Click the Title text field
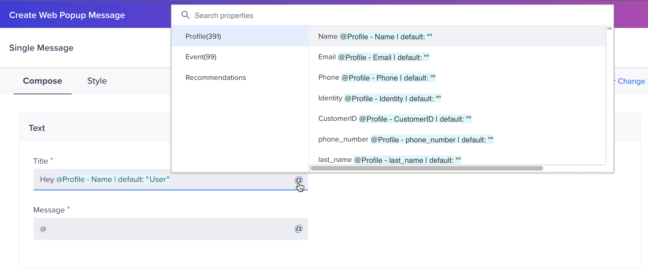This screenshot has width=648, height=270. [171, 179]
